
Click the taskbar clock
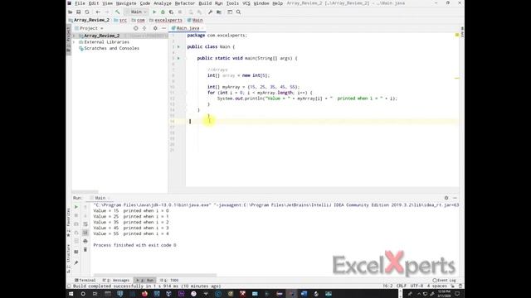(x=444, y=294)
